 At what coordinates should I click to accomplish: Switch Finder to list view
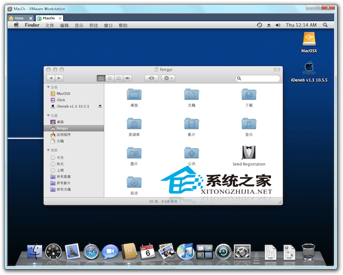pyautogui.click(x=110, y=78)
